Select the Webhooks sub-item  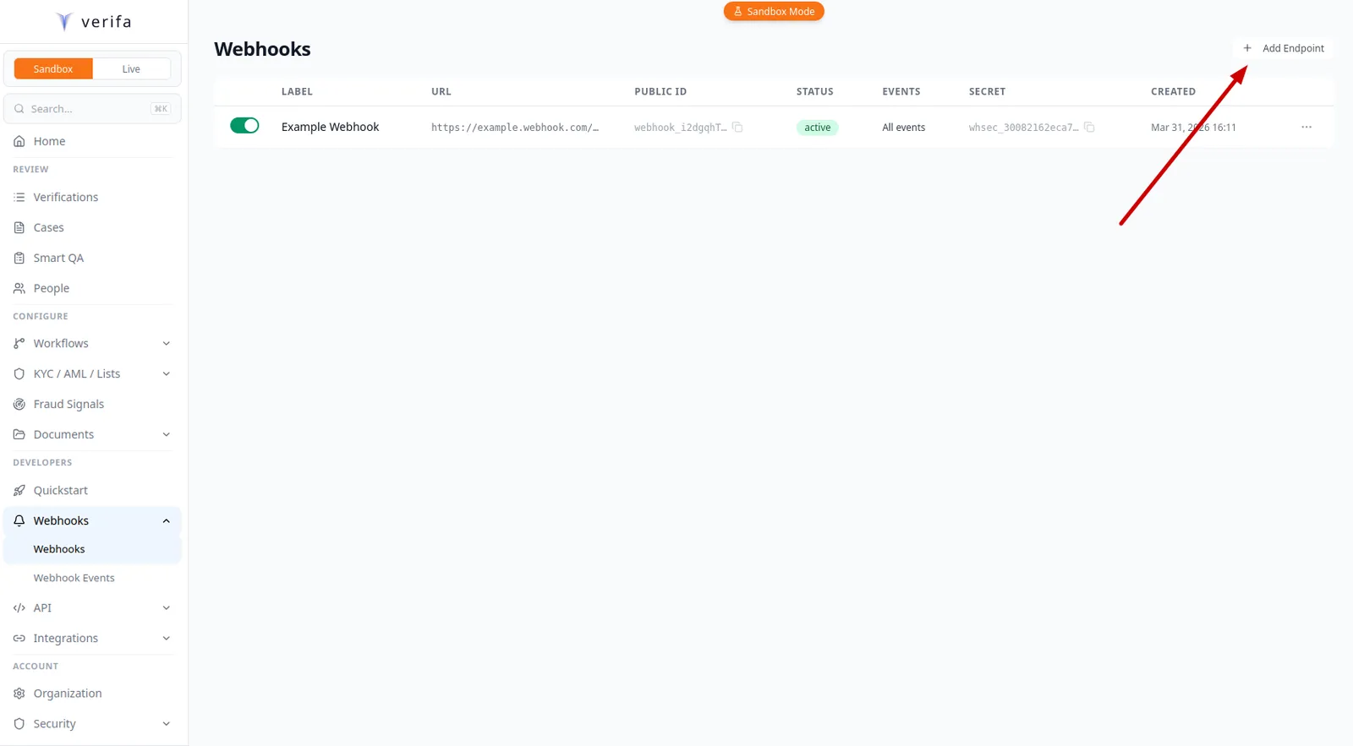[x=92, y=549]
